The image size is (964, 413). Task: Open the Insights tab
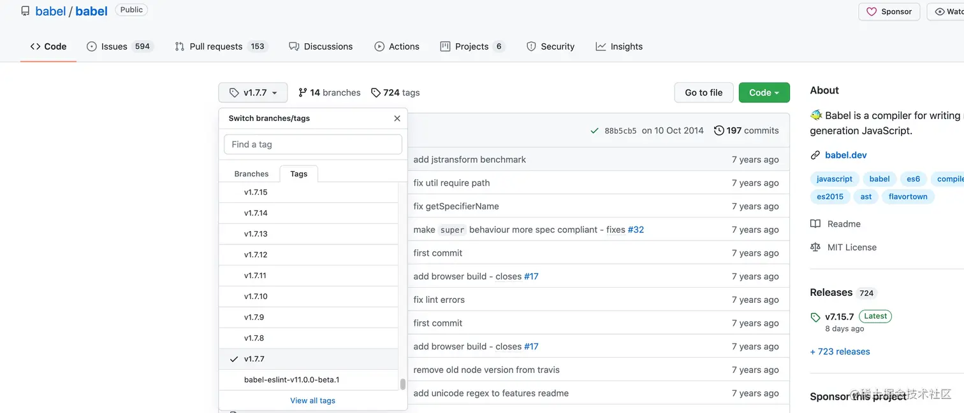pos(619,46)
